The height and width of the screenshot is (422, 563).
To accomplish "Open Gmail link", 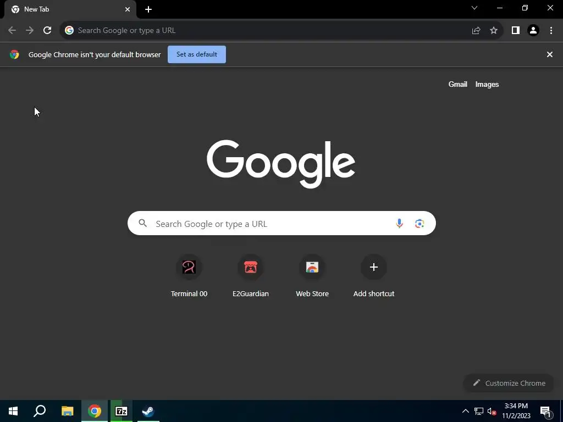I will pyautogui.click(x=458, y=84).
